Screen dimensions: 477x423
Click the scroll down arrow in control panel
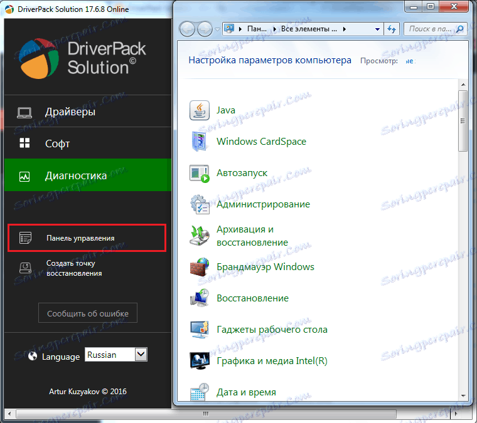[463, 395]
